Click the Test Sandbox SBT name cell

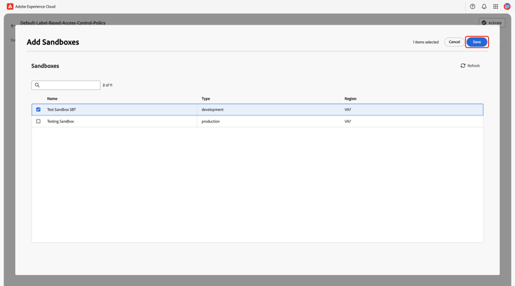pos(61,109)
